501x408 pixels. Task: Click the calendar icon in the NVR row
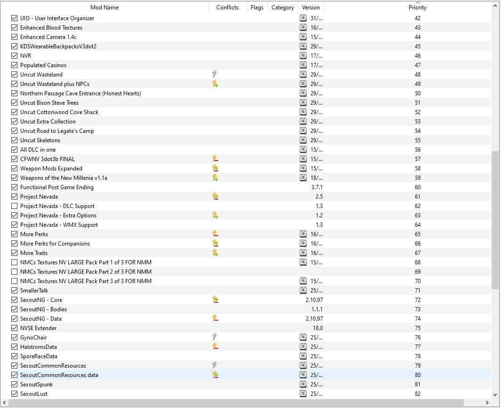click(303, 55)
